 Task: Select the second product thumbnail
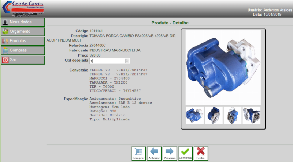coord(214,115)
